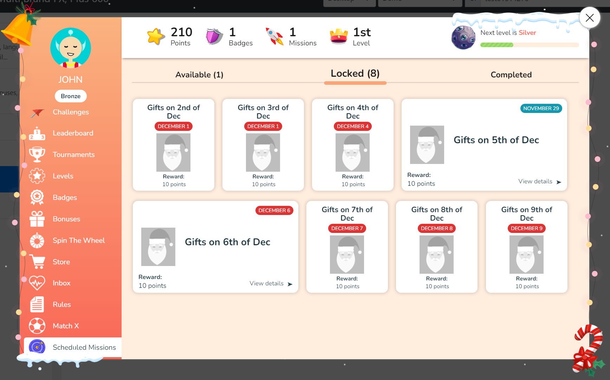Click the Bronze level badge button

71,96
